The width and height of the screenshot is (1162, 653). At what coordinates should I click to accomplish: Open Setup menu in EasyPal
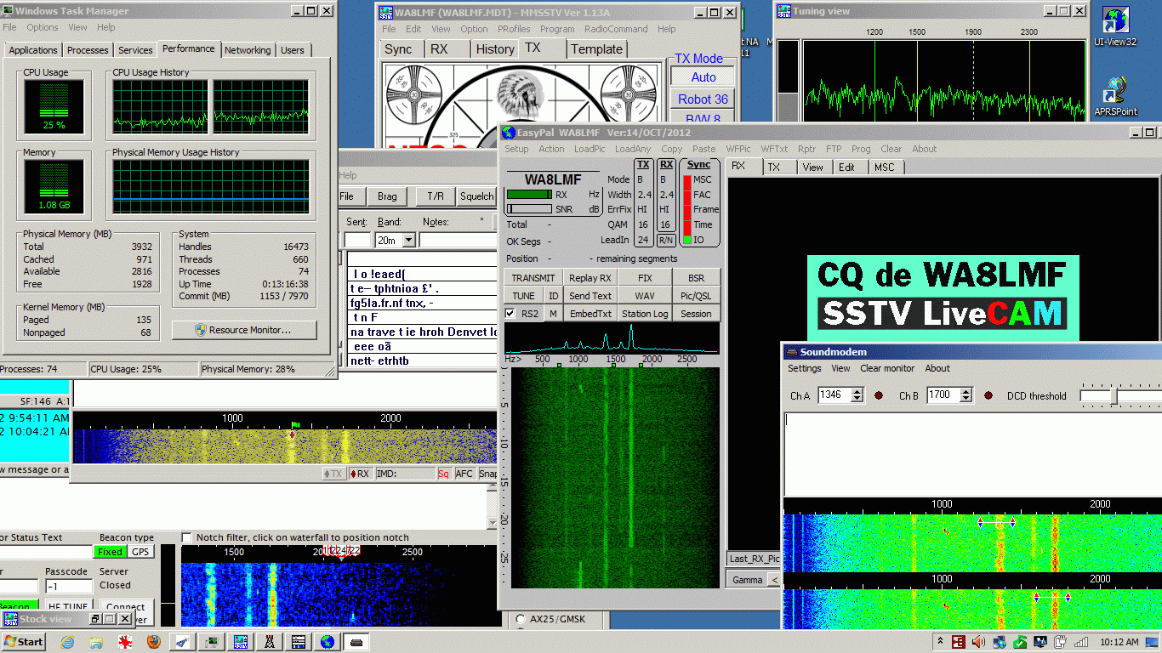(516, 149)
